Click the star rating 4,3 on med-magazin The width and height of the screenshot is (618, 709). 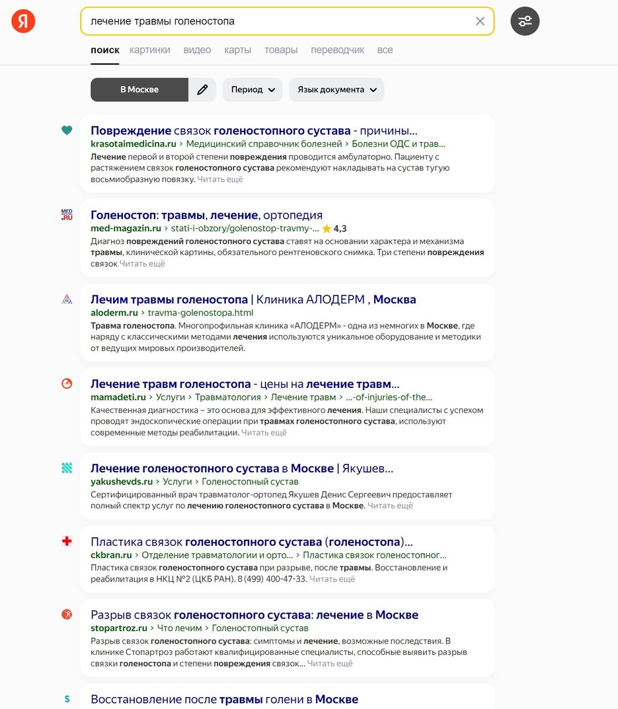click(x=334, y=229)
